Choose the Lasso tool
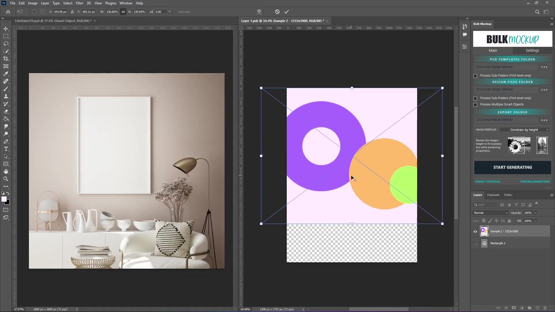 pos(6,44)
